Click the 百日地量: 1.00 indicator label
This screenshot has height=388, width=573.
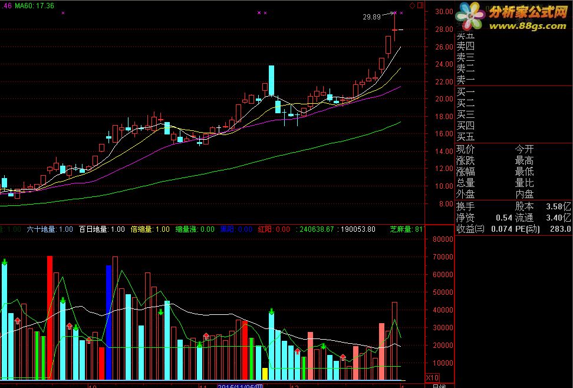click(x=102, y=229)
